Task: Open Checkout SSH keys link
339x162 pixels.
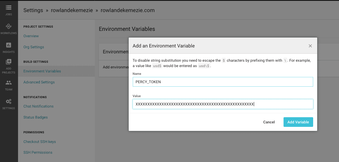Action: click(40, 142)
